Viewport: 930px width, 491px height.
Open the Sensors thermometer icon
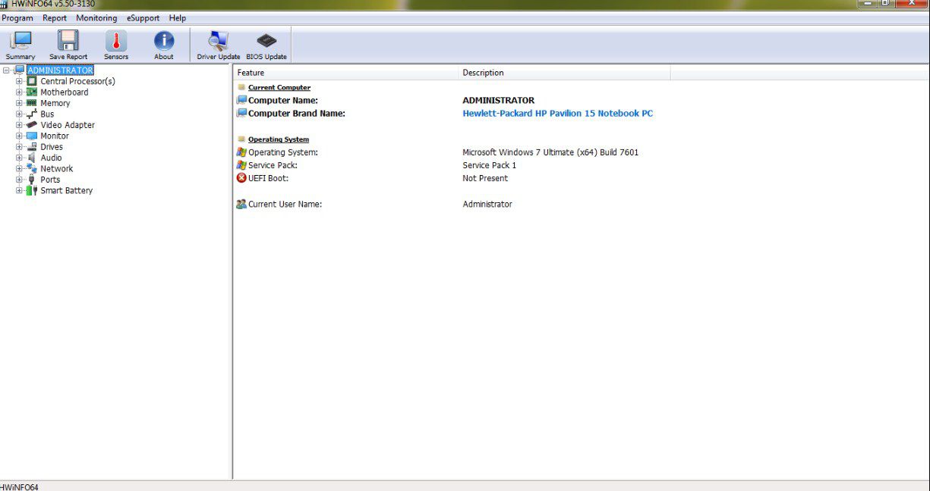(116, 45)
